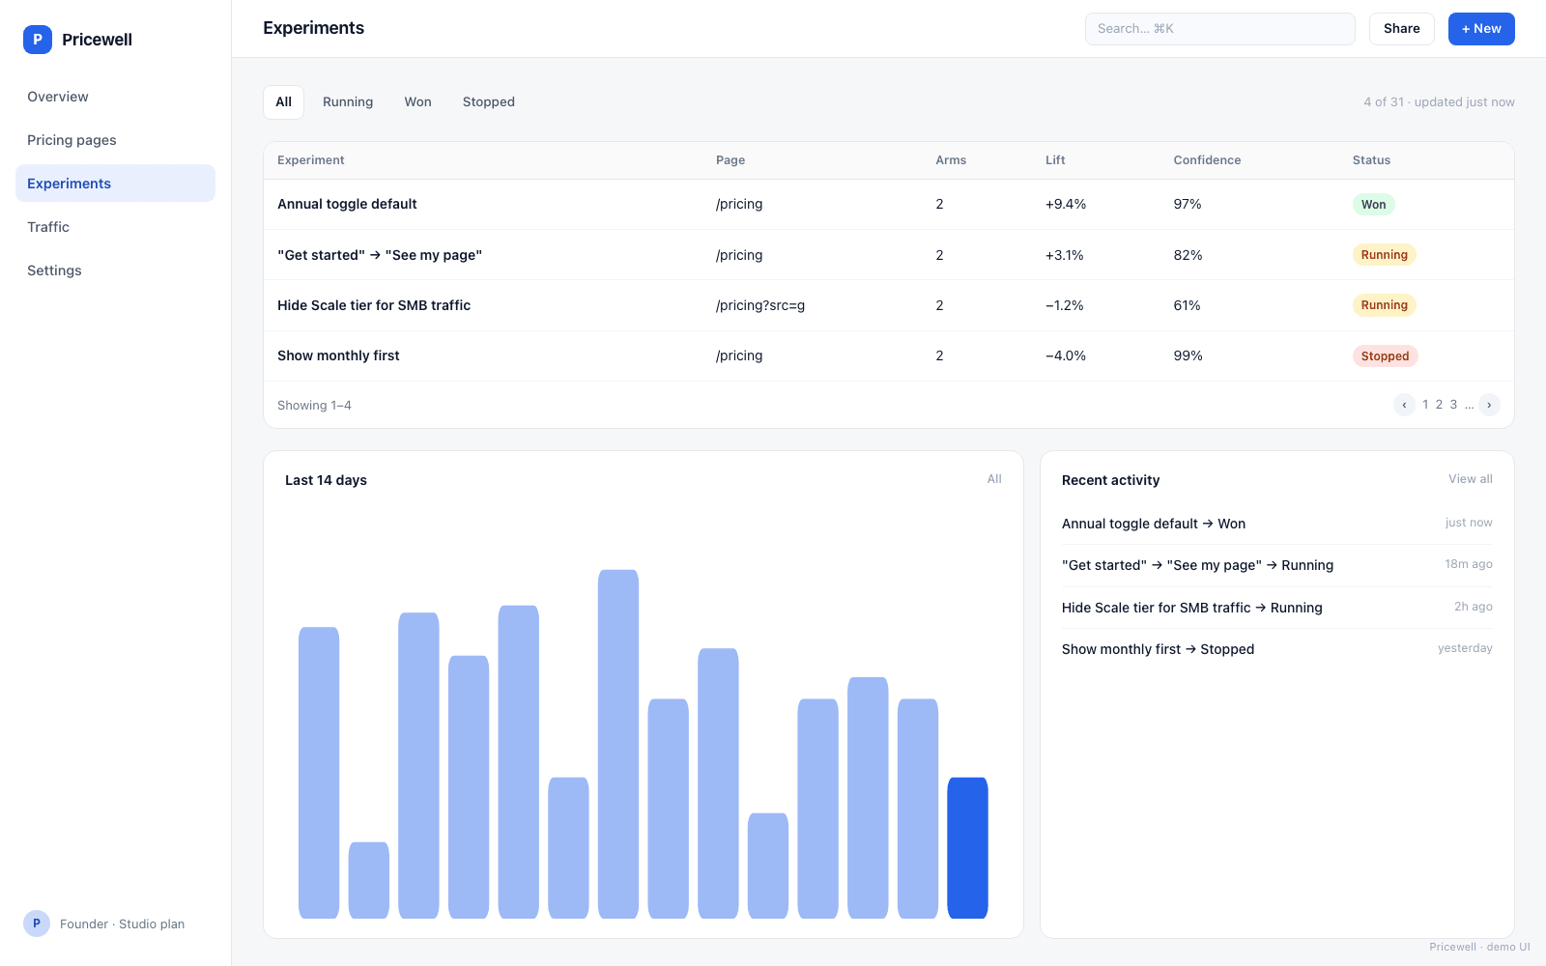The image size is (1546, 966).
Task: Create a new experiment with + New
Action: (1481, 29)
